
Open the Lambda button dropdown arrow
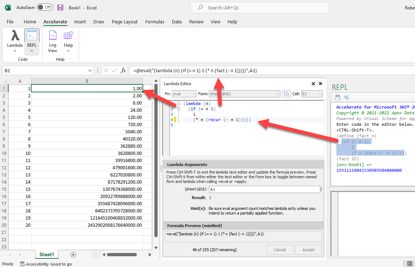[15, 51]
